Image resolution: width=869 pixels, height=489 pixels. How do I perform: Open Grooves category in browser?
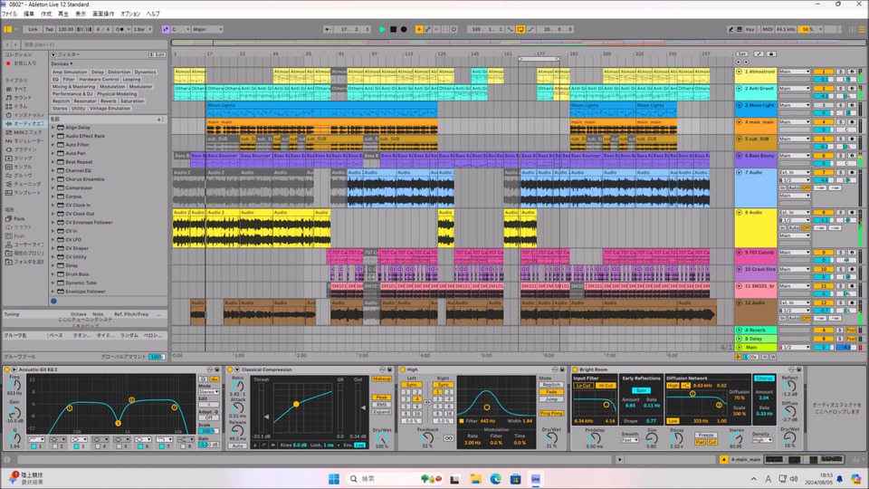coord(22,175)
